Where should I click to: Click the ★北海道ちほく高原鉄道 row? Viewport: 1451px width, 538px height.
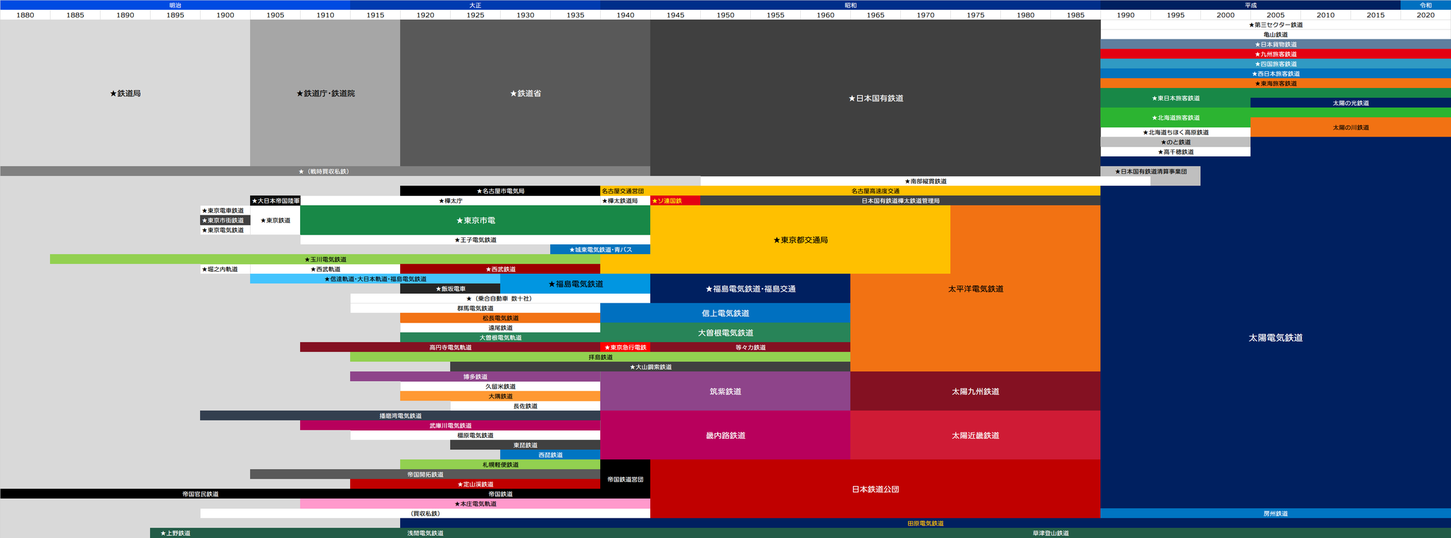pos(1176,132)
